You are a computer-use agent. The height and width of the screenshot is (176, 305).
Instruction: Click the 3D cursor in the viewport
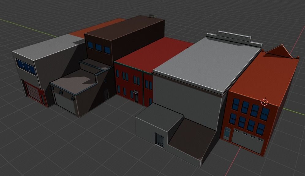pyautogui.click(x=265, y=102)
